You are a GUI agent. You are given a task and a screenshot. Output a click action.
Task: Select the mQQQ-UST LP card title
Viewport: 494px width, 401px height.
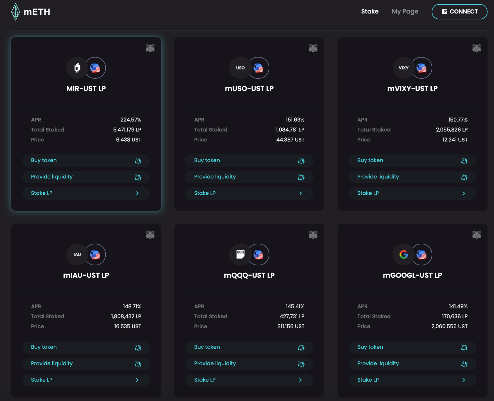249,275
